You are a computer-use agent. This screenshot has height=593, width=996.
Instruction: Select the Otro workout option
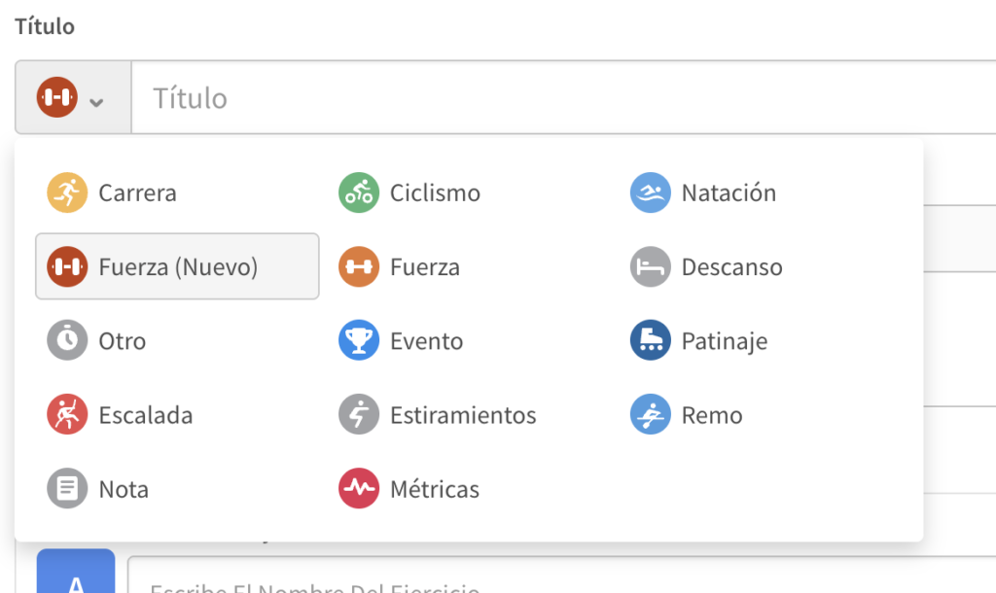click(x=122, y=341)
